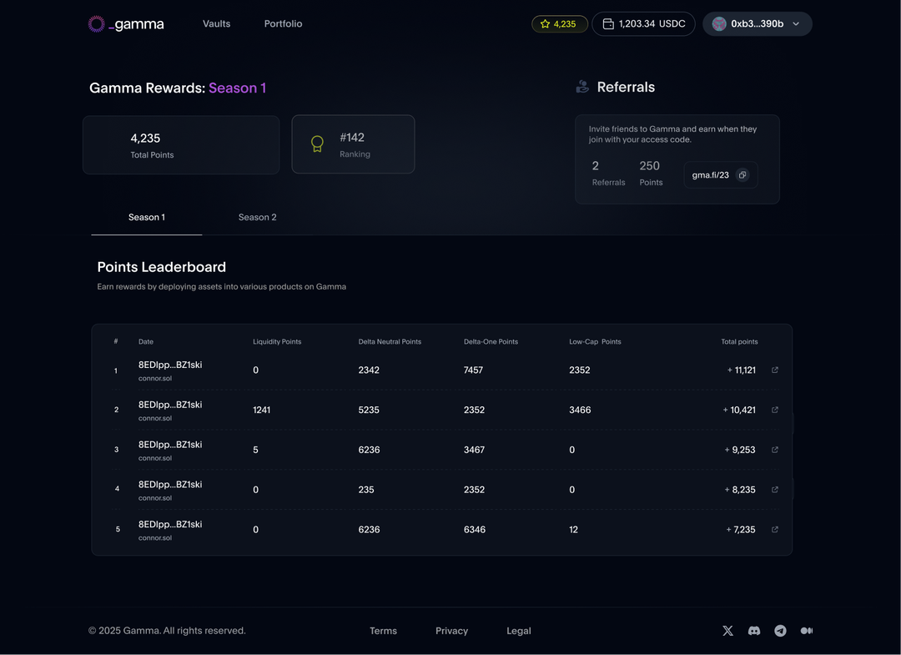Click the + 7,235 total points value

pos(741,530)
